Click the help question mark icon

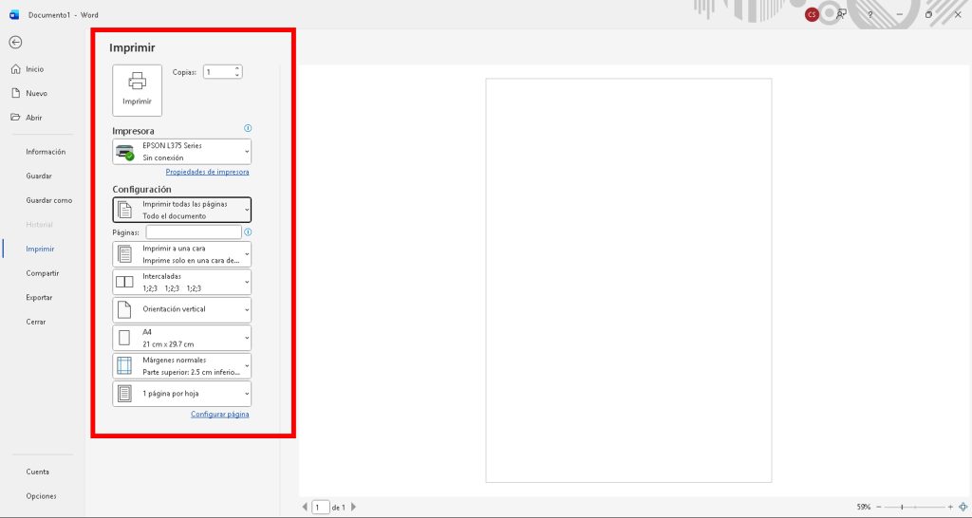pyautogui.click(x=869, y=14)
